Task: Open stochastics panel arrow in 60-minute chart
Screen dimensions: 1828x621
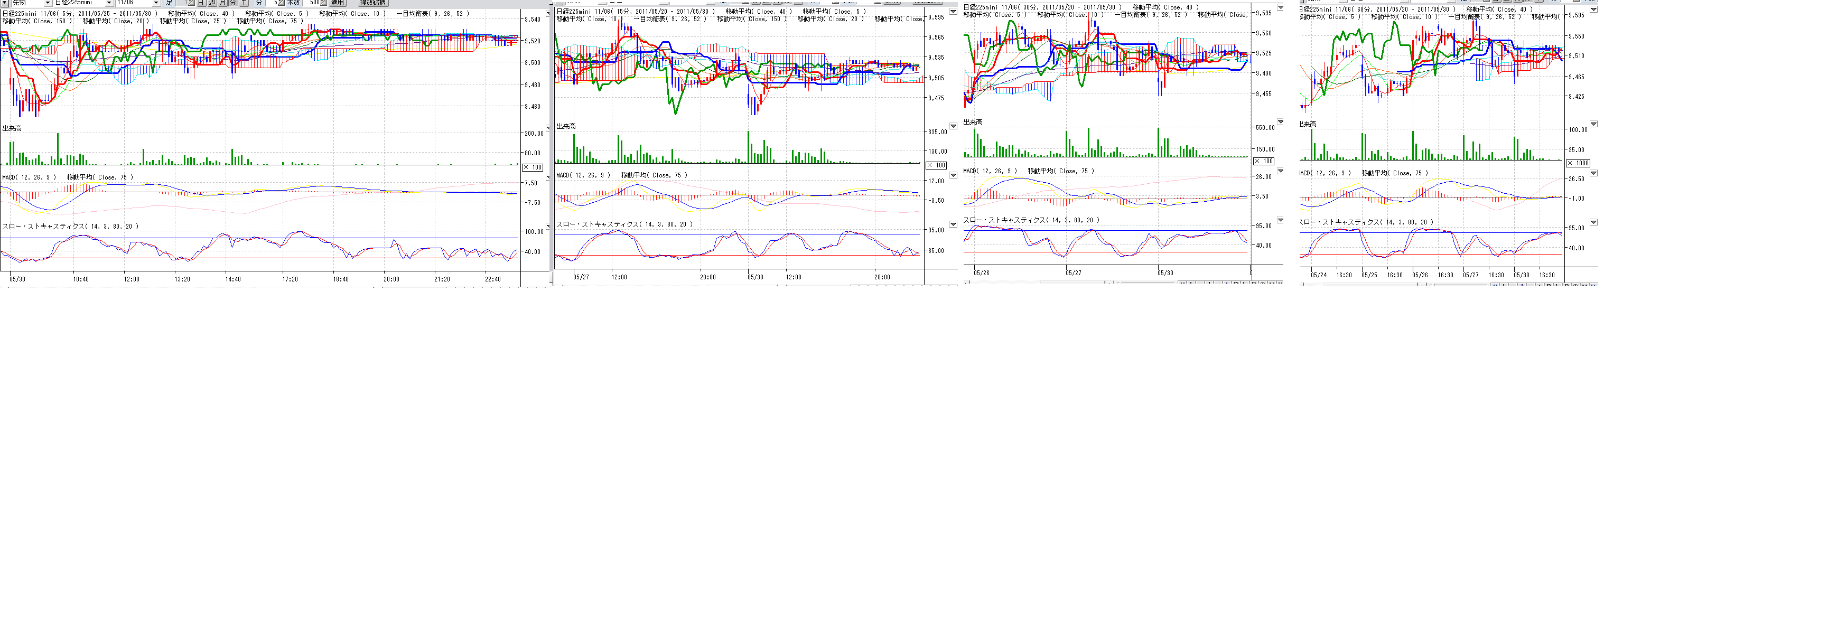Action: (x=1593, y=222)
